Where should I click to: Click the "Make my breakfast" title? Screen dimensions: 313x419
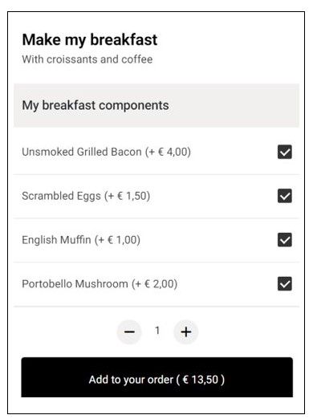[x=90, y=40]
